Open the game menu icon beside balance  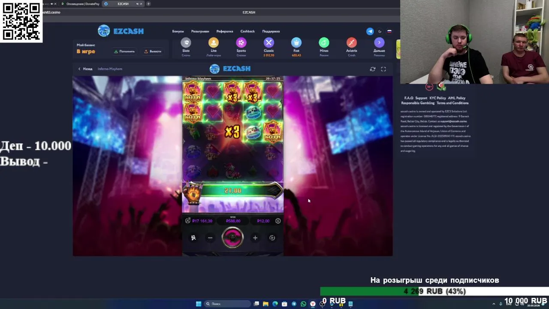[187, 221]
